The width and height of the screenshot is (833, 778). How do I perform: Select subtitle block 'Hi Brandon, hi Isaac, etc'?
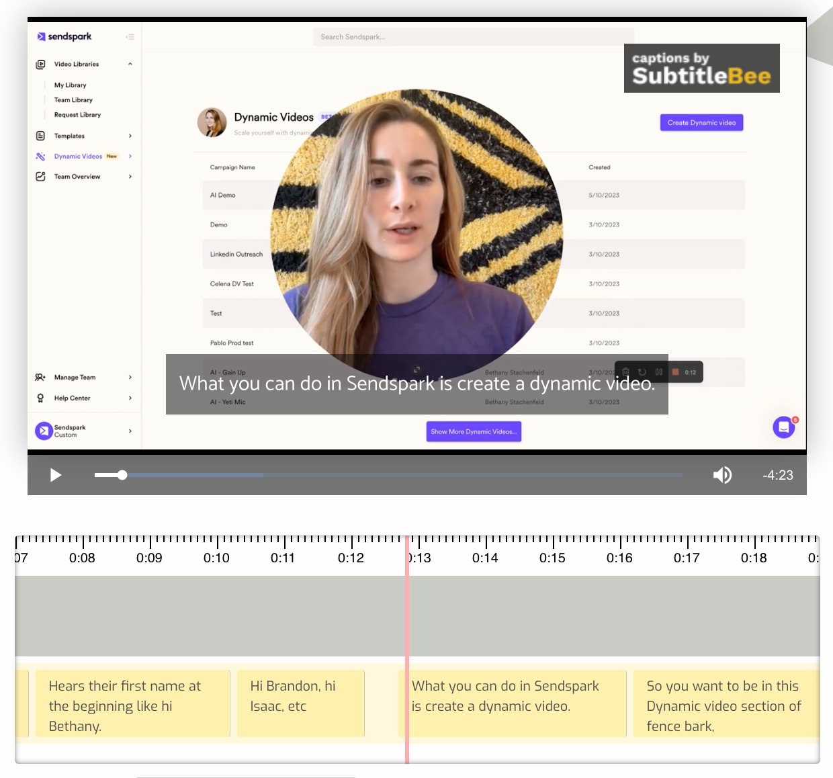point(301,703)
